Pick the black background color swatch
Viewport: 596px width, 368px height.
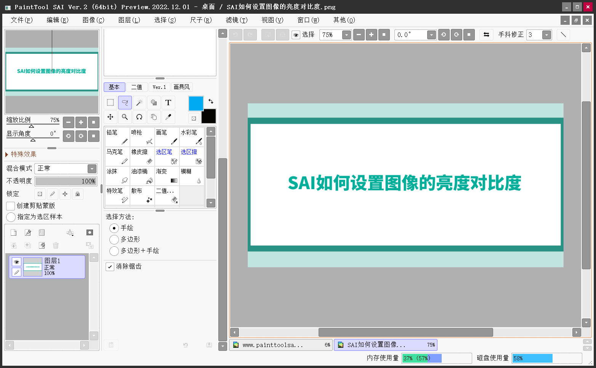coord(209,116)
